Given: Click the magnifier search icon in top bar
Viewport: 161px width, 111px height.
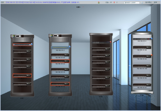Looking at the screenshot, I should coord(142,2).
